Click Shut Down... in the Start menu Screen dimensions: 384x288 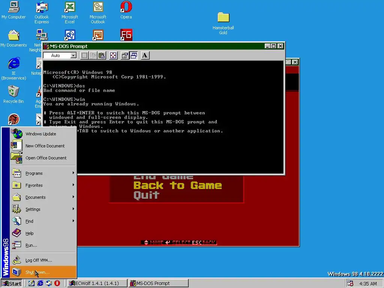[43, 272]
